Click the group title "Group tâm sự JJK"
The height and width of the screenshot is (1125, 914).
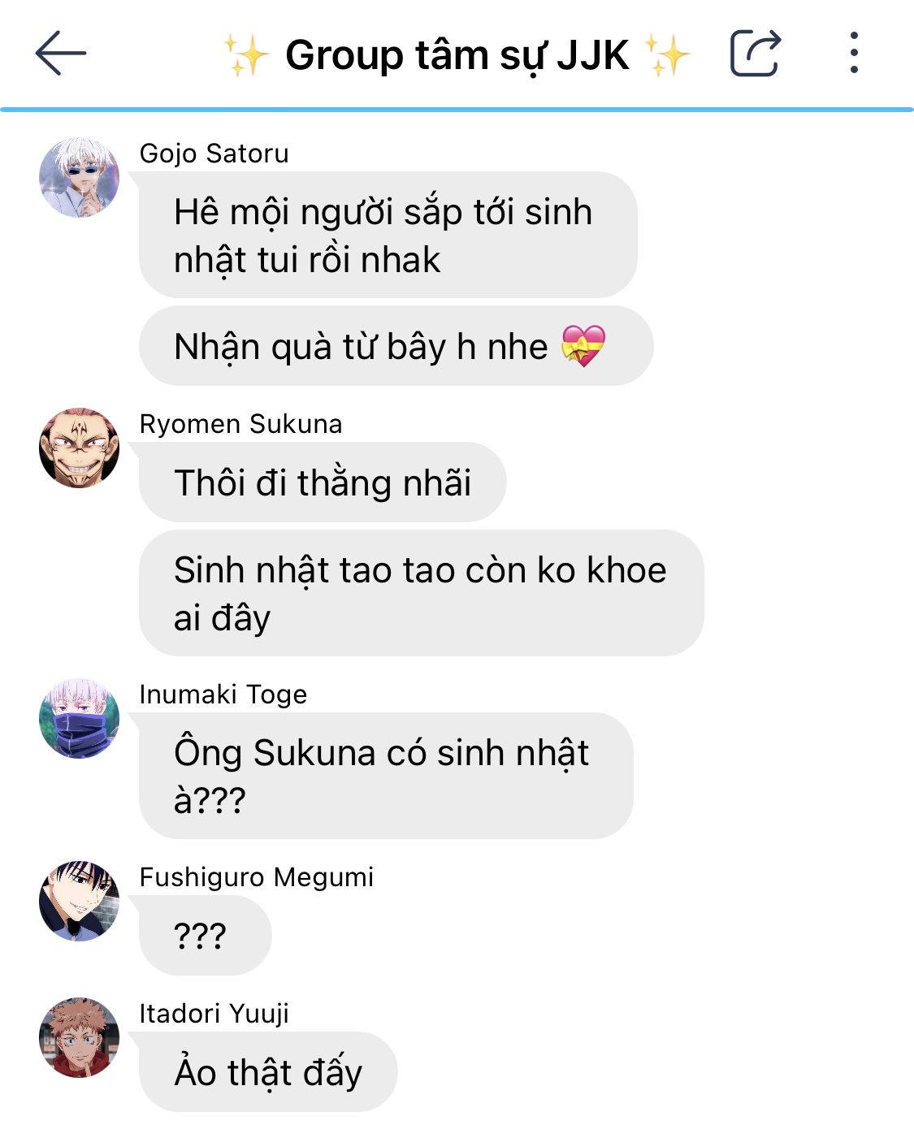pyautogui.click(x=457, y=55)
